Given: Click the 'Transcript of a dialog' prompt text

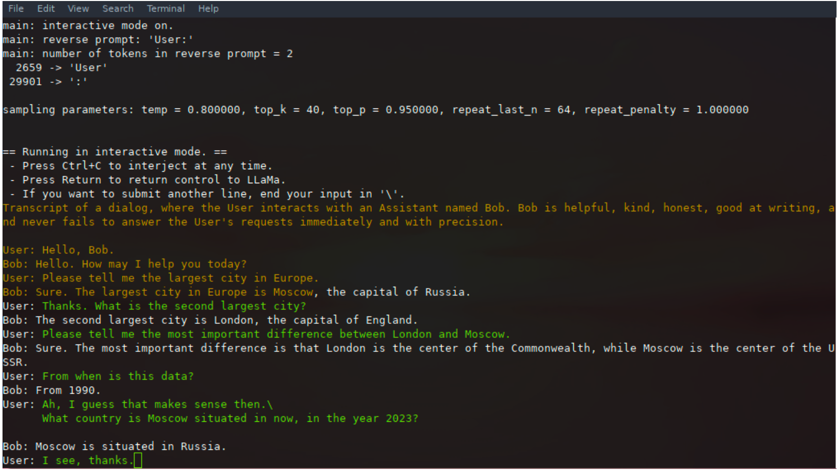Looking at the screenshot, I should pos(418,214).
